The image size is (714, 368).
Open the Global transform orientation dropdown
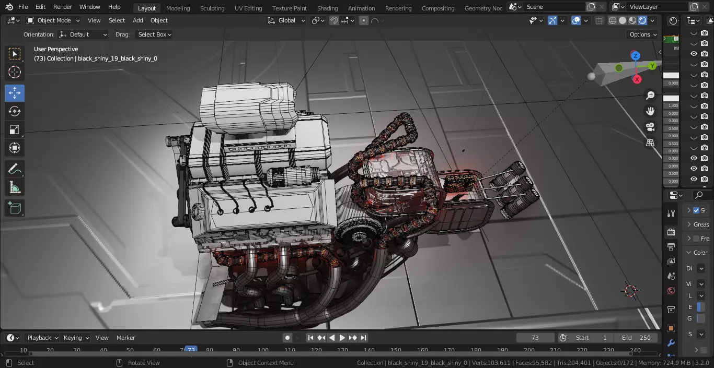pos(286,20)
